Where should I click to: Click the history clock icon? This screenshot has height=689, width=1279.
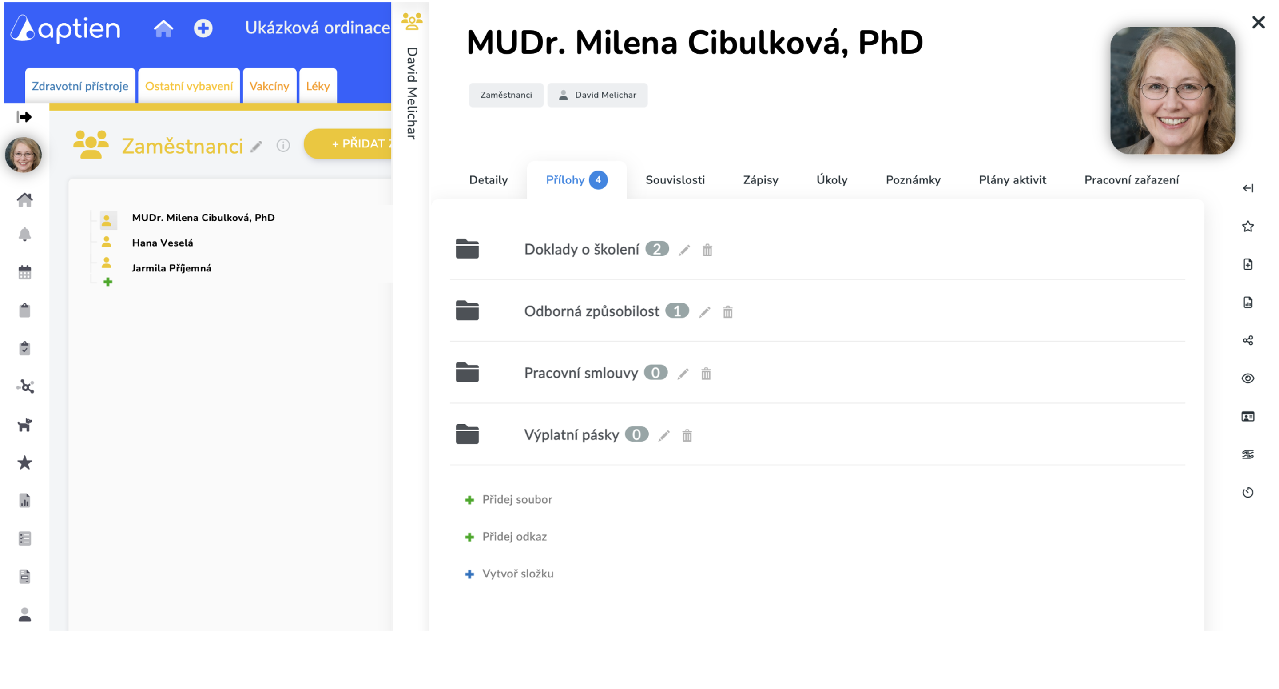point(1247,492)
